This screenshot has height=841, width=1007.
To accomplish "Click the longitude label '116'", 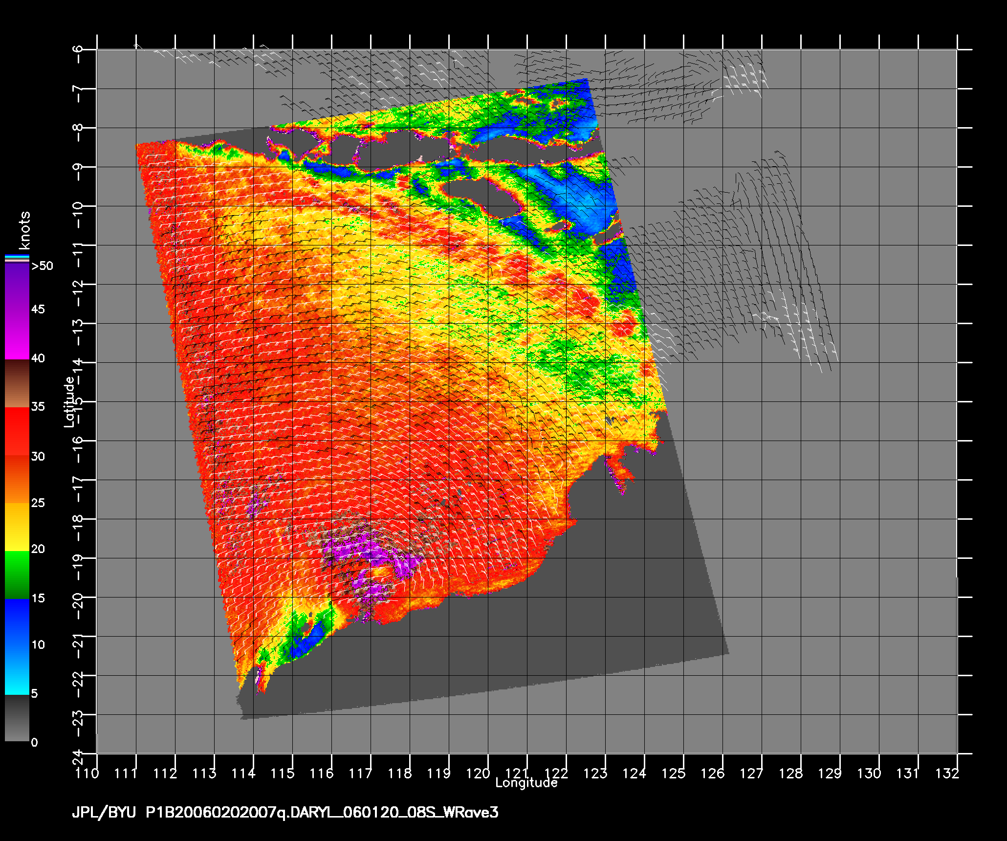I will coord(322,773).
